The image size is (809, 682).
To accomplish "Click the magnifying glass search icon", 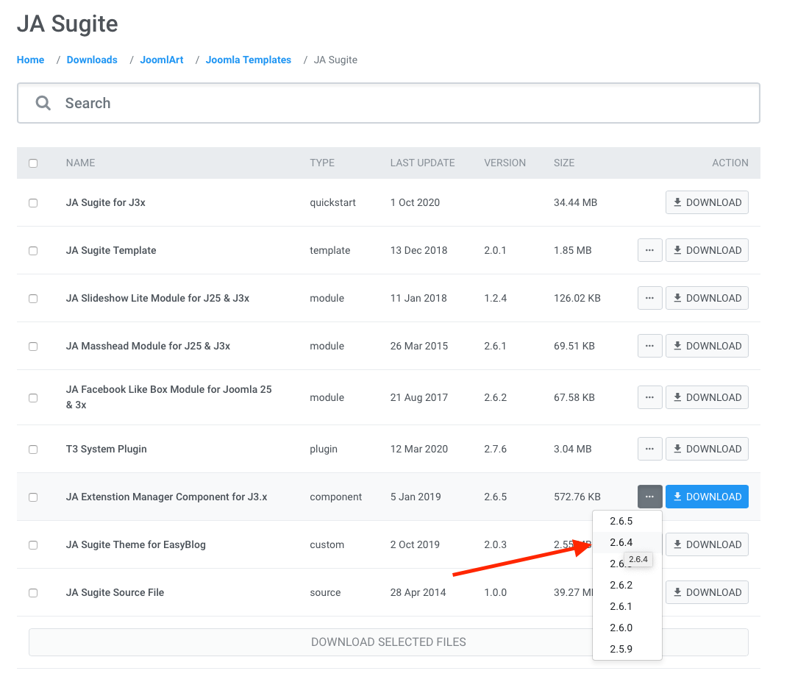I will point(43,103).
